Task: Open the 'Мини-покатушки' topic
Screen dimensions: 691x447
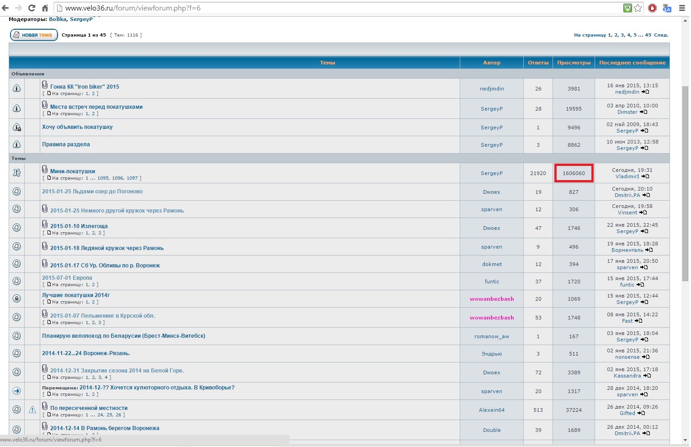Action: coord(73,171)
